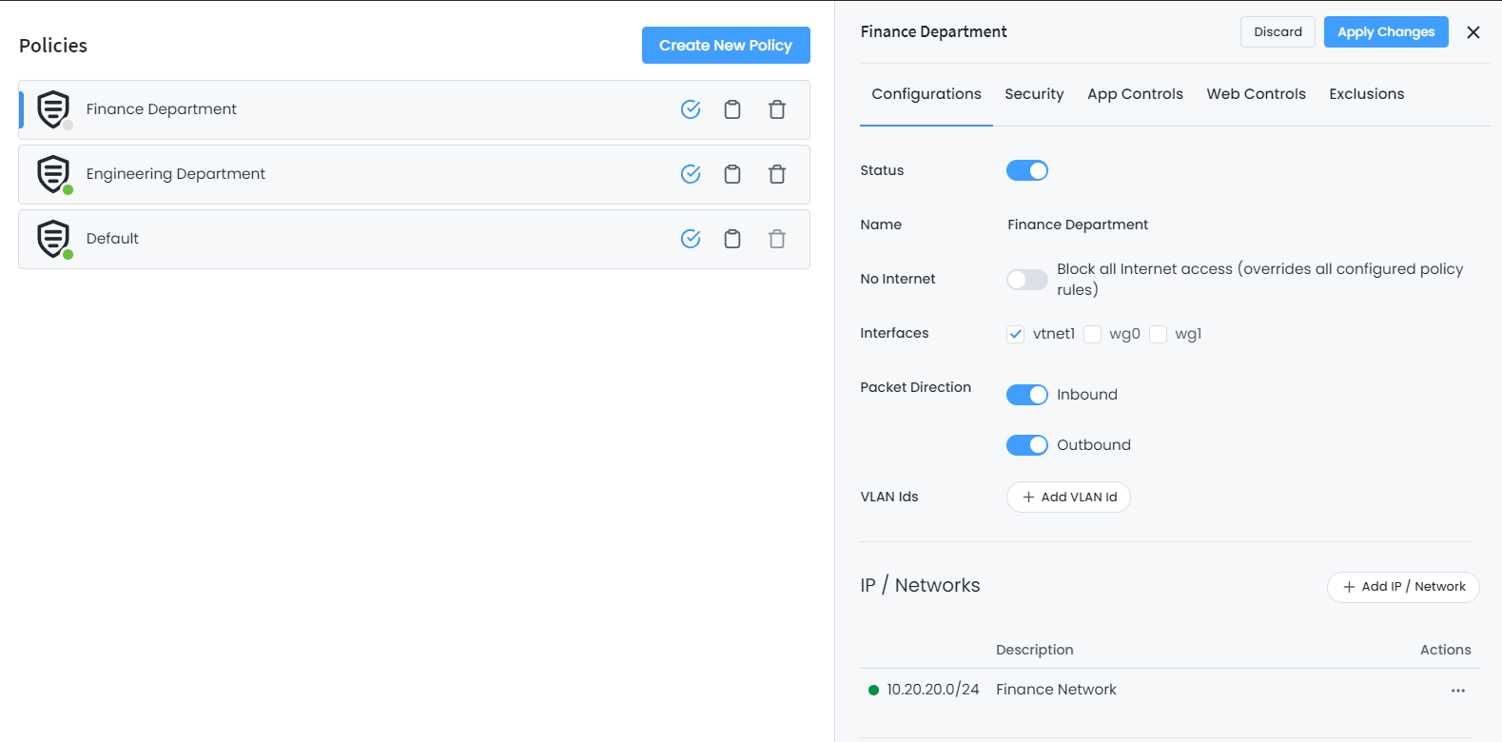Click the Engineering Department shield icon
The height and width of the screenshot is (742, 1502).
pyautogui.click(x=53, y=174)
